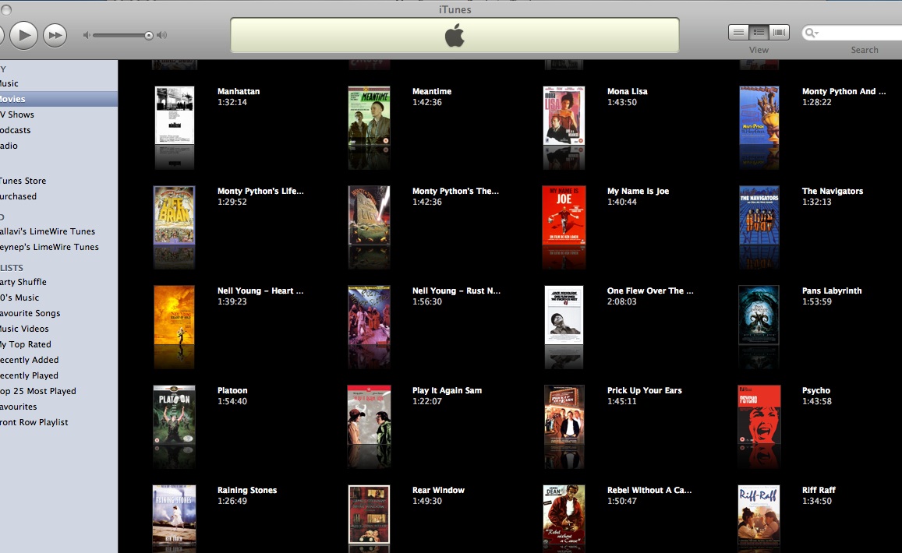Select the Platoon movie poster
Viewport: 902px width, 553px height.
(175, 414)
